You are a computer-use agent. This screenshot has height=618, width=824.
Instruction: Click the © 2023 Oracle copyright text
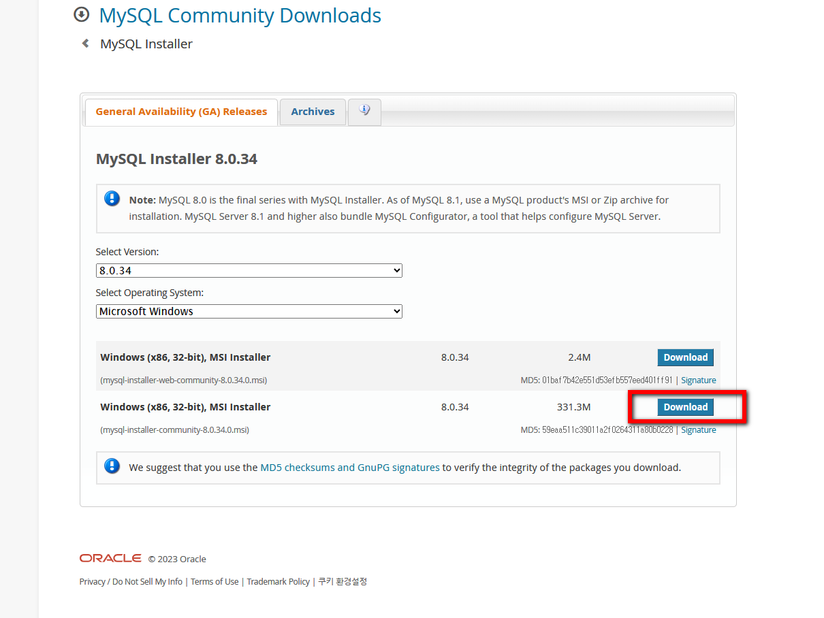(177, 559)
